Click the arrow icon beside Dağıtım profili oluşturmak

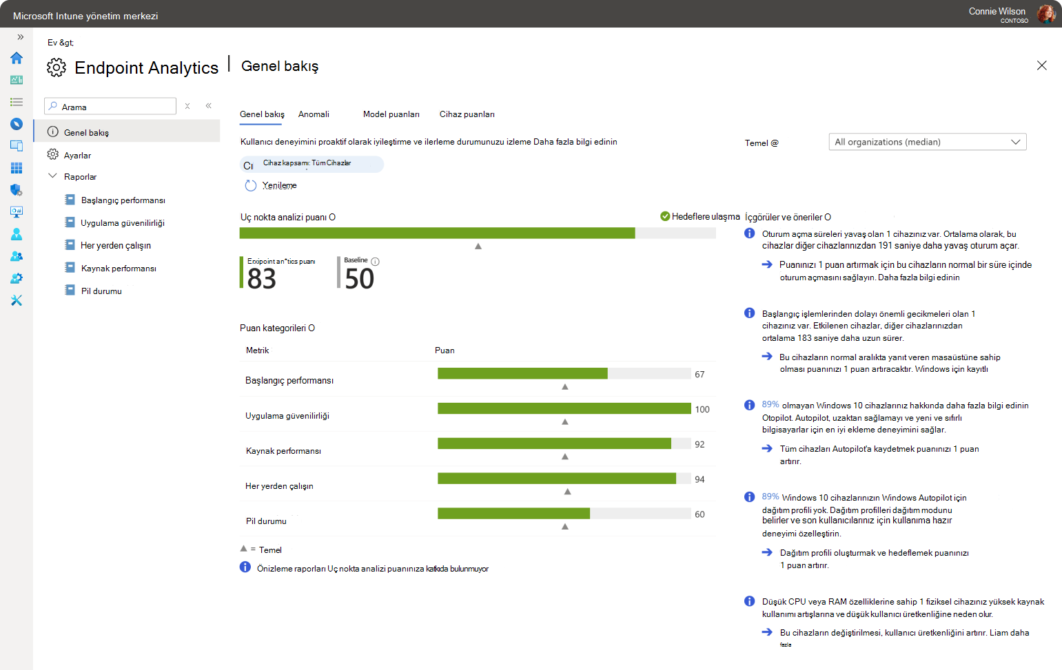click(x=767, y=552)
